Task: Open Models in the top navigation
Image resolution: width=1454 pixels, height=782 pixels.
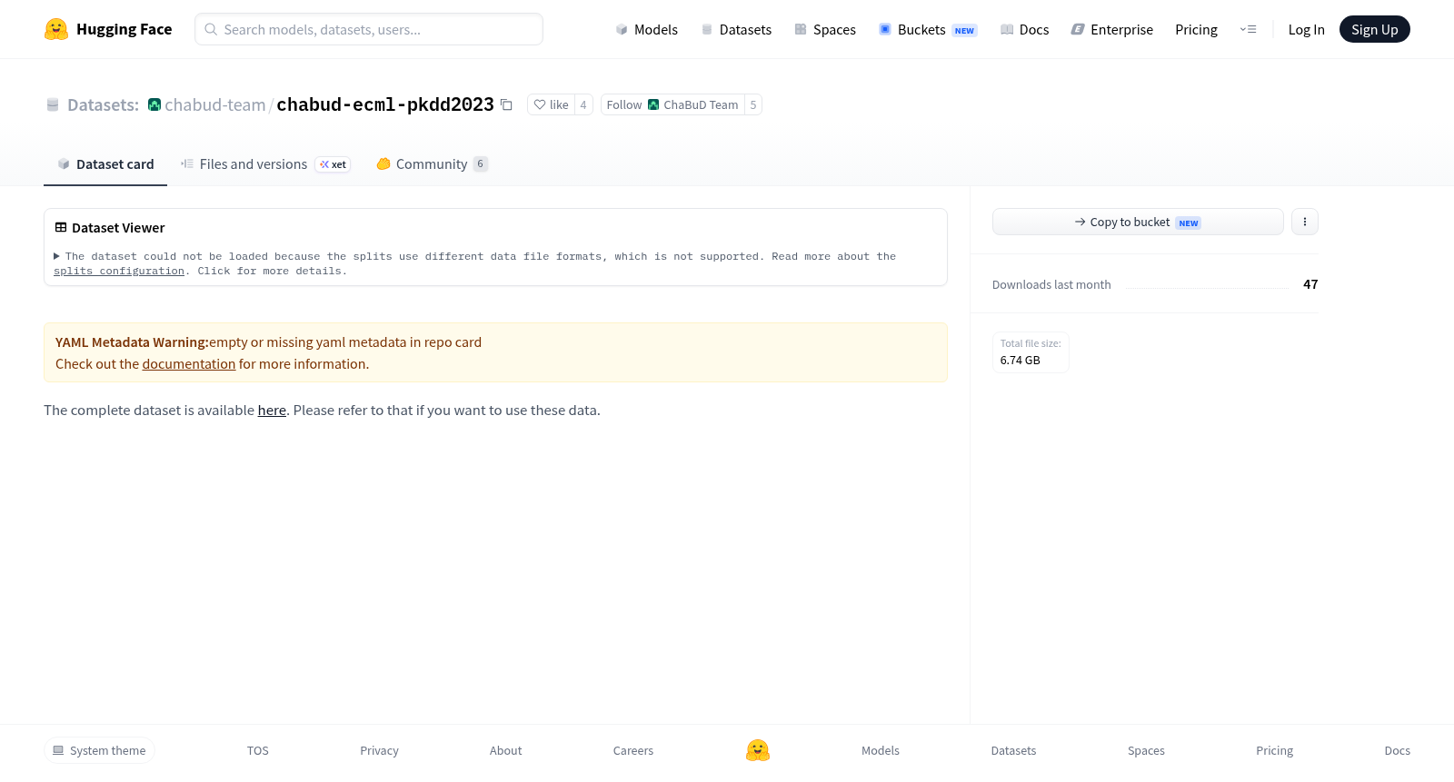Action: [646, 29]
